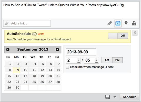Check Email me when message is sent
Screen dimensions: 141x102
coord(67,67)
